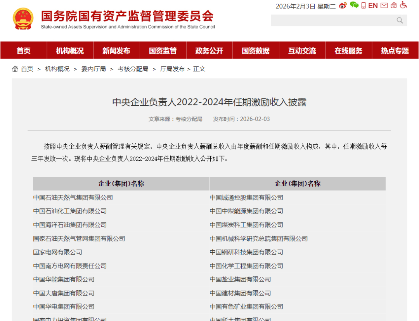Open the map location icon
Viewport: 419px width, 321px height.
(394, 5)
